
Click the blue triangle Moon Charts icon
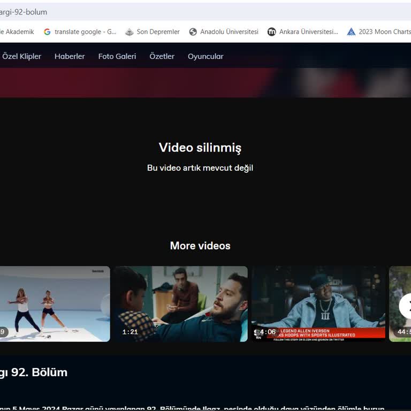(351, 32)
